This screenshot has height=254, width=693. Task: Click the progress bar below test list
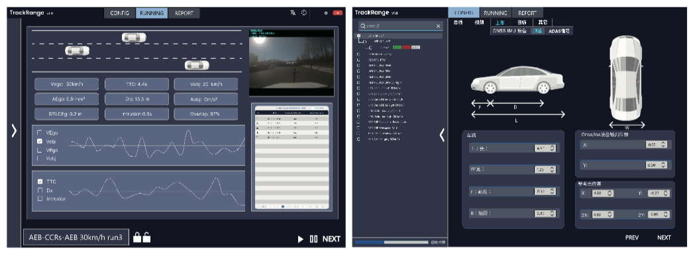(391, 242)
